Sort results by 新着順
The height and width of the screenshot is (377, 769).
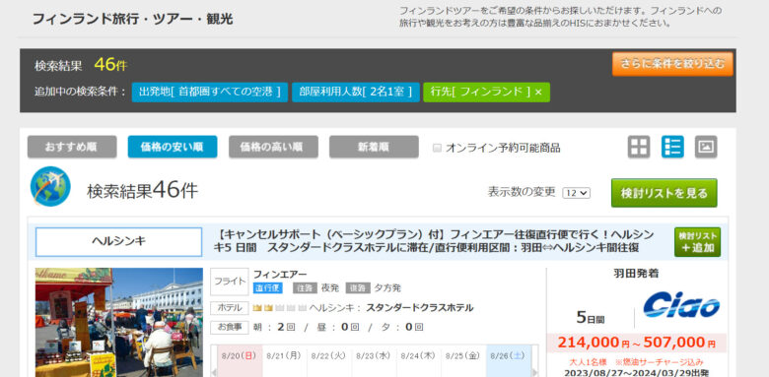click(x=374, y=147)
